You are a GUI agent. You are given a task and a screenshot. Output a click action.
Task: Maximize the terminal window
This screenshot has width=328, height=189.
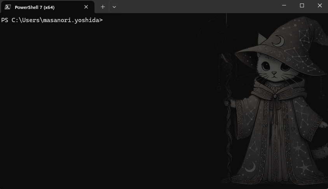pos(302,5)
